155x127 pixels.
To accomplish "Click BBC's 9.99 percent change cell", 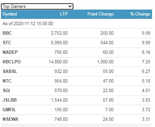I will 146,33.
